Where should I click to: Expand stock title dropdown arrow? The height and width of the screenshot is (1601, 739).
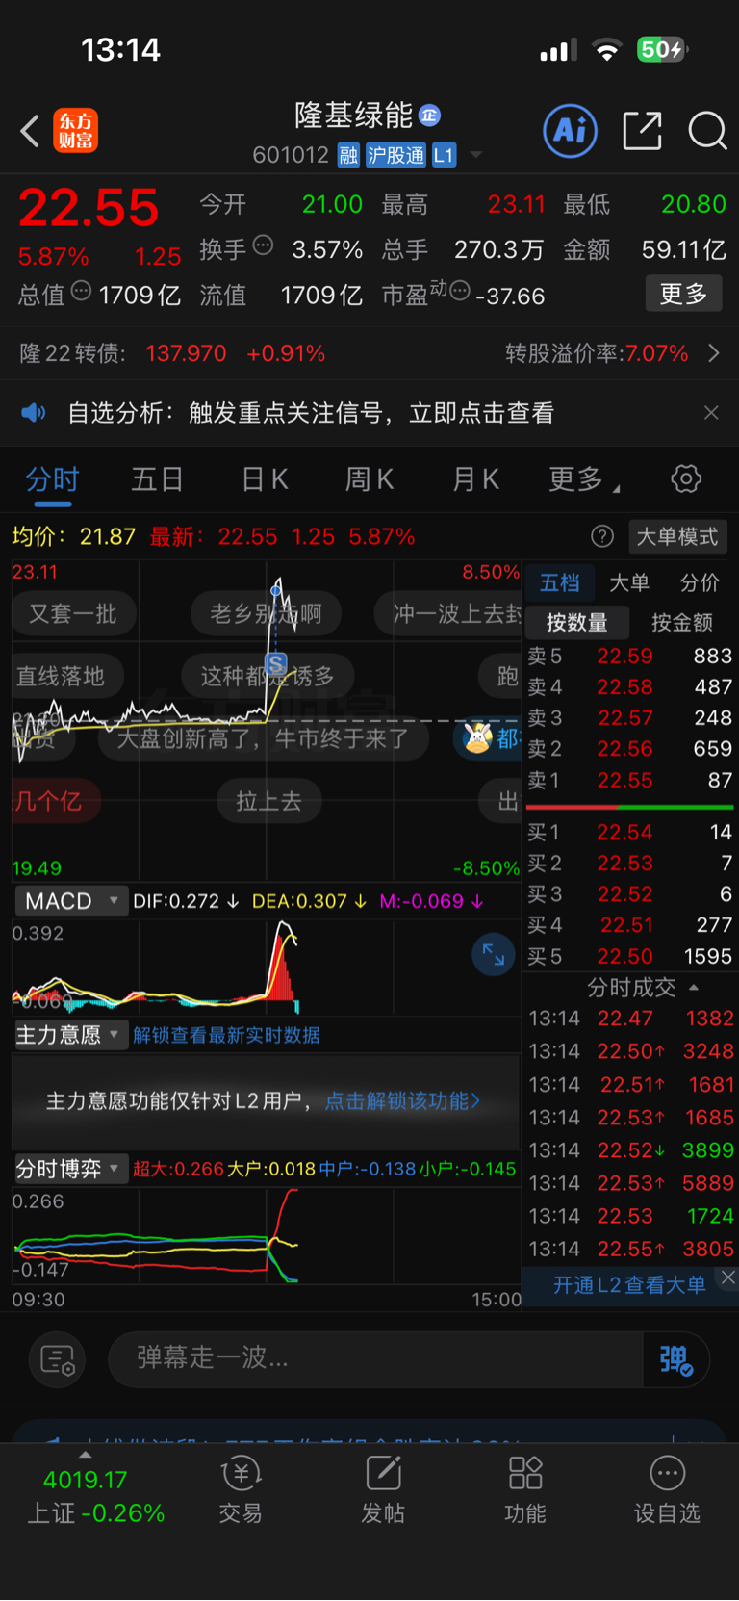point(475,154)
